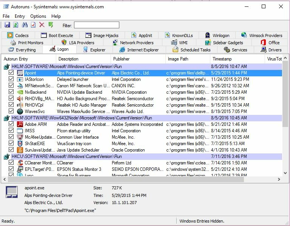Sort by the Publisher column header

click(138, 59)
